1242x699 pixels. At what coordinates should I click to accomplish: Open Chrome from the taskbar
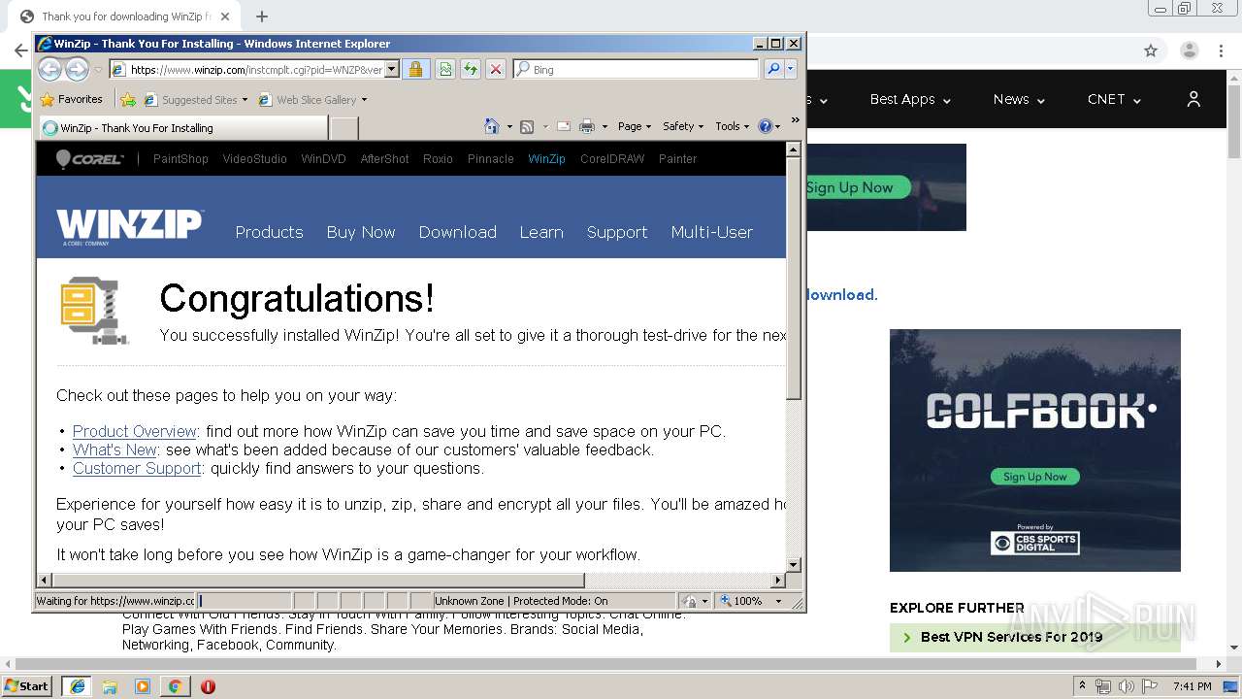tap(175, 686)
